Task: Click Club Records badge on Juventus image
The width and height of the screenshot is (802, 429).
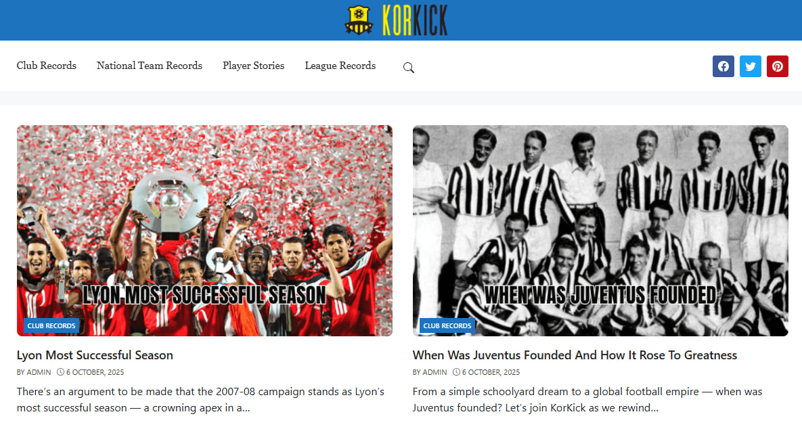Action: (447, 325)
